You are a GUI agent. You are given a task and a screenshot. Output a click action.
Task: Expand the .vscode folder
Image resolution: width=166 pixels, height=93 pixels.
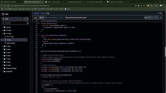pos(2,27)
